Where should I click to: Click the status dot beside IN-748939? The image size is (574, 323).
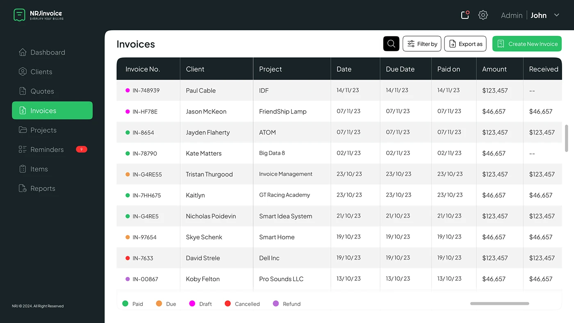coord(128,91)
